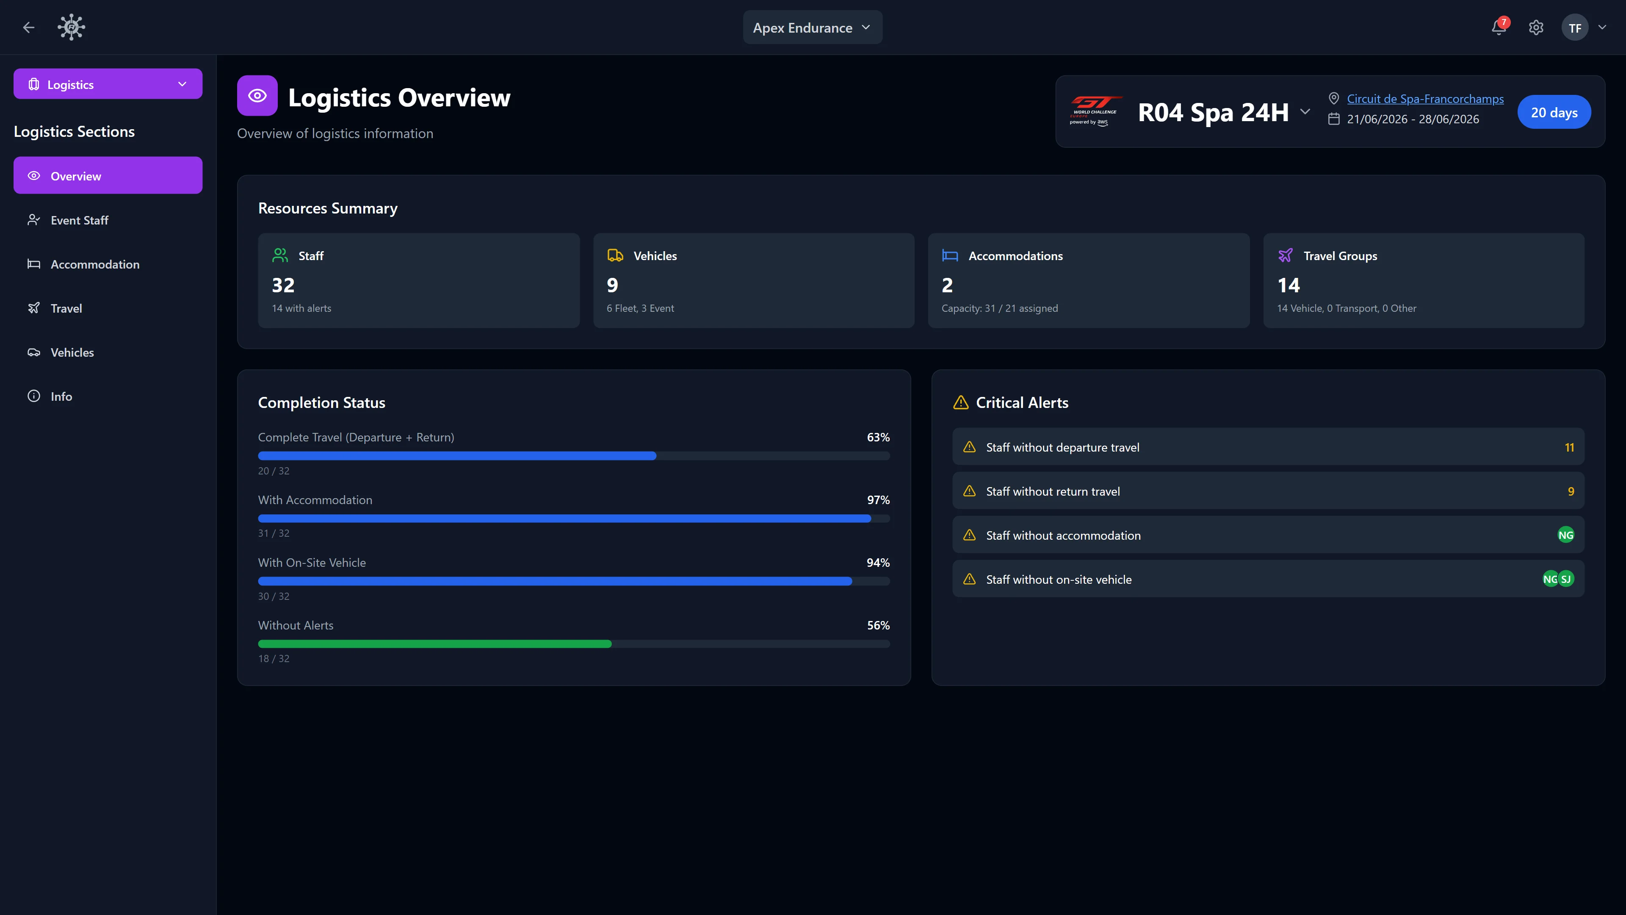Screen dimensions: 1626x915
Task: Click the Vehicles card truck icon
Action: 615,255
